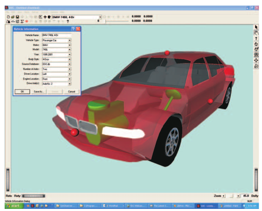
Task: Open the Make dropdown showing BMW
Action: coord(69,45)
